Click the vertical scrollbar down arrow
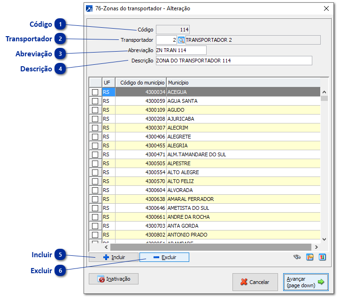Screen dimensions: 340x299 (x=324, y=239)
